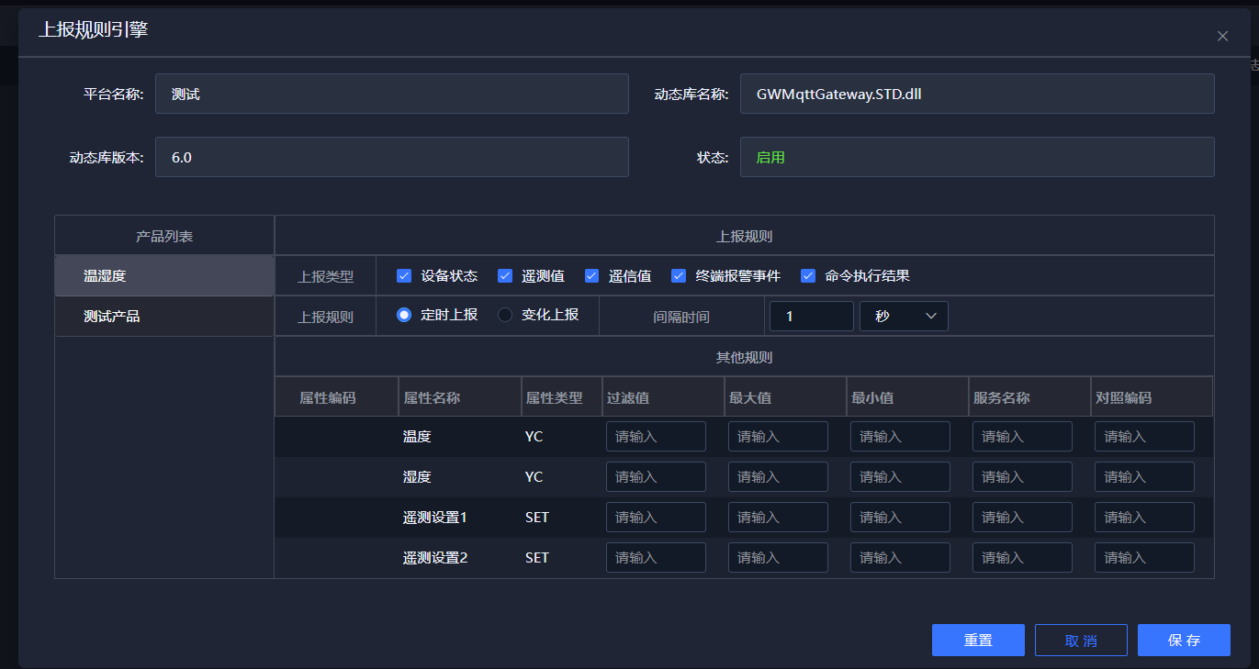1259x669 pixels.
Task: Click the 过滤值 input for 温度 row
Action: pyautogui.click(x=656, y=437)
